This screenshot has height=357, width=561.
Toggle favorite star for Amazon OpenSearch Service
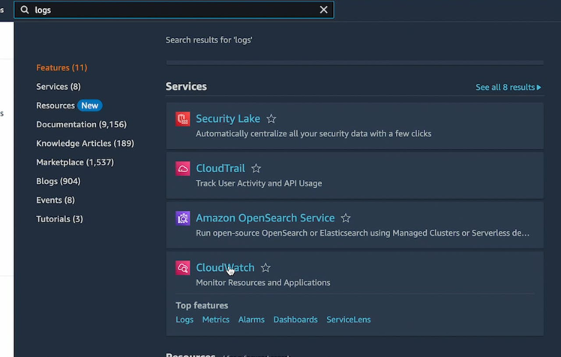(346, 218)
